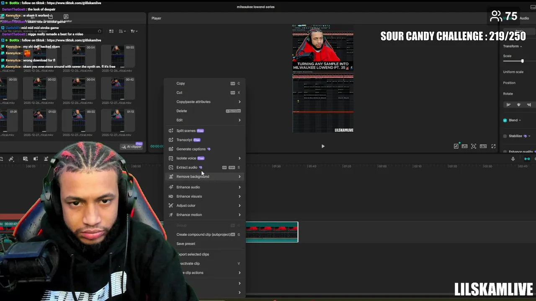Select the media thumbnail with duration 00:52
The width and height of the screenshot is (536, 301).
[x=39, y=88]
